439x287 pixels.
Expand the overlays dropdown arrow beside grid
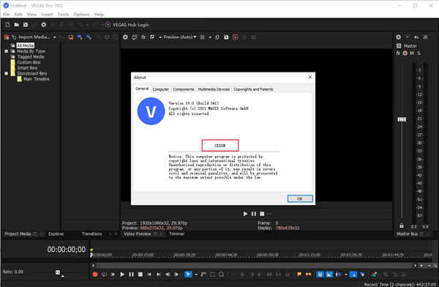click(210, 37)
